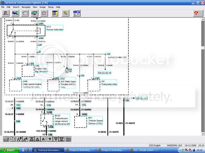Open the Windows start button
This screenshot has width=205, height=153.
point(9,150)
